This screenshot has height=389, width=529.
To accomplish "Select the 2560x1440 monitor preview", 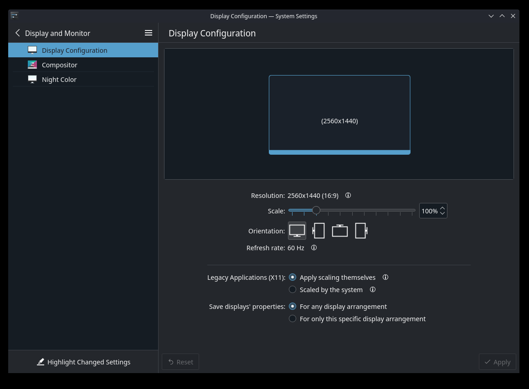I will 339,115.
